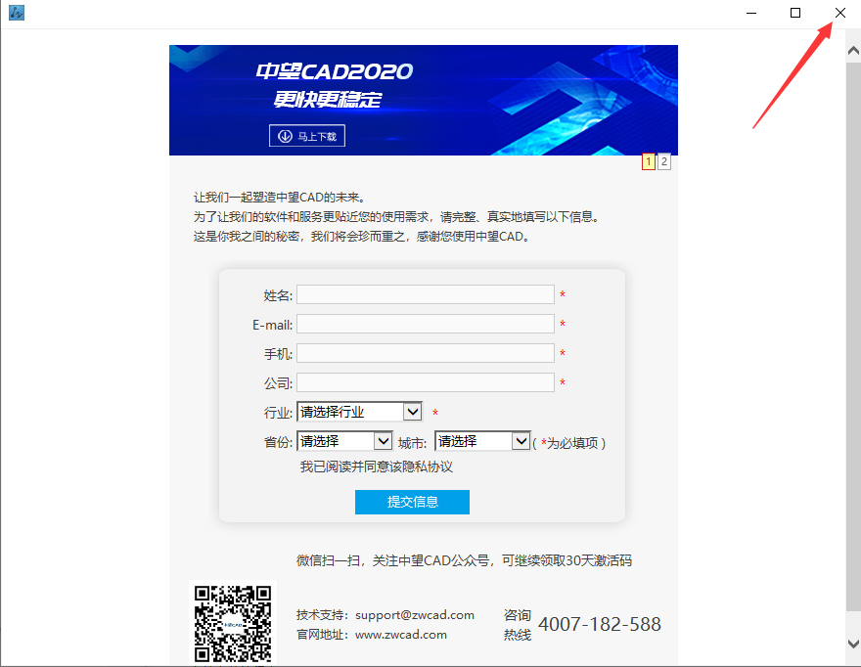
Task: Maximize the registration window
Action: (795, 13)
